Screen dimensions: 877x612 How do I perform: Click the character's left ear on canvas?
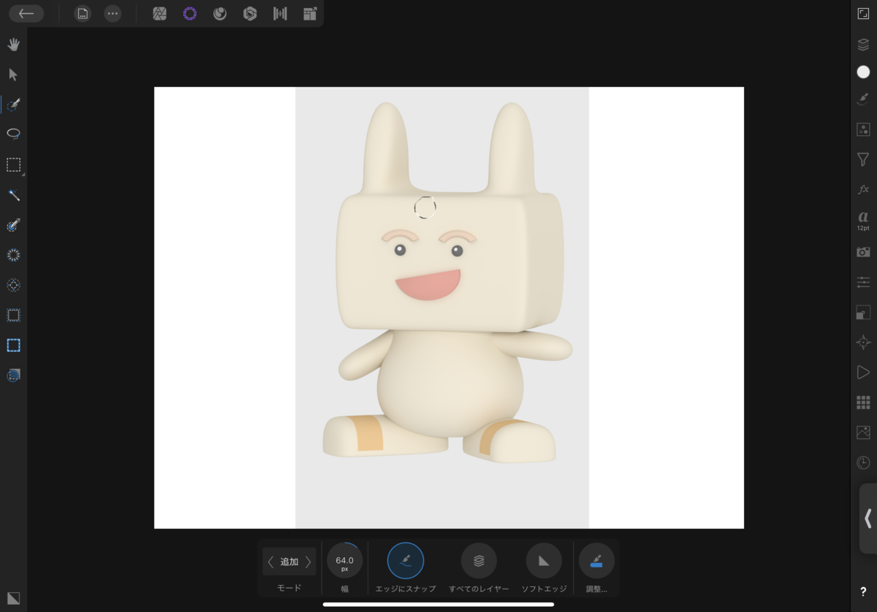(386, 148)
